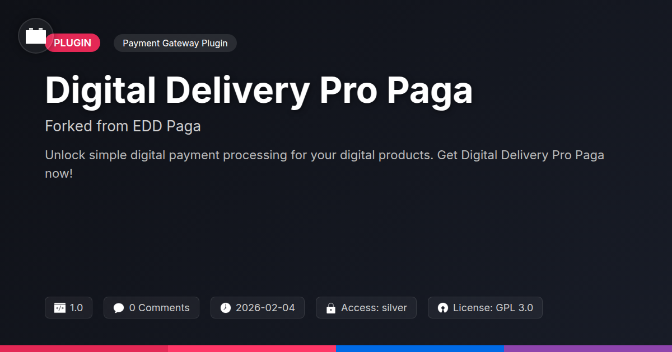Click the plugin brick icon in circle
Screen dimensions: 672x352
(x=36, y=36)
